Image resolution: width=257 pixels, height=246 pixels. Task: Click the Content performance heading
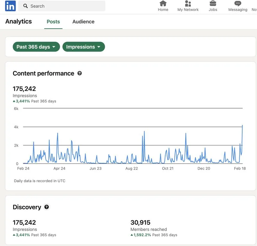(43, 73)
